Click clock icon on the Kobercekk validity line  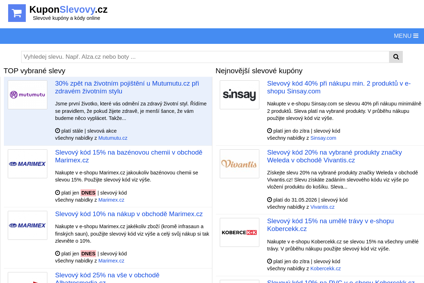tap(270, 261)
